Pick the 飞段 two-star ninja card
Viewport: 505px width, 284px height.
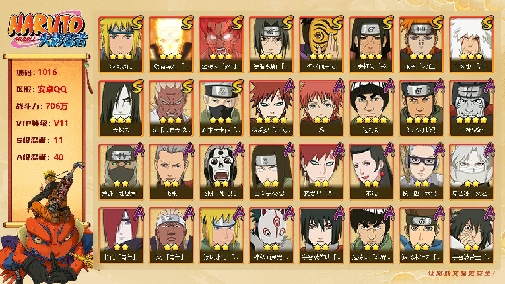(171, 172)
